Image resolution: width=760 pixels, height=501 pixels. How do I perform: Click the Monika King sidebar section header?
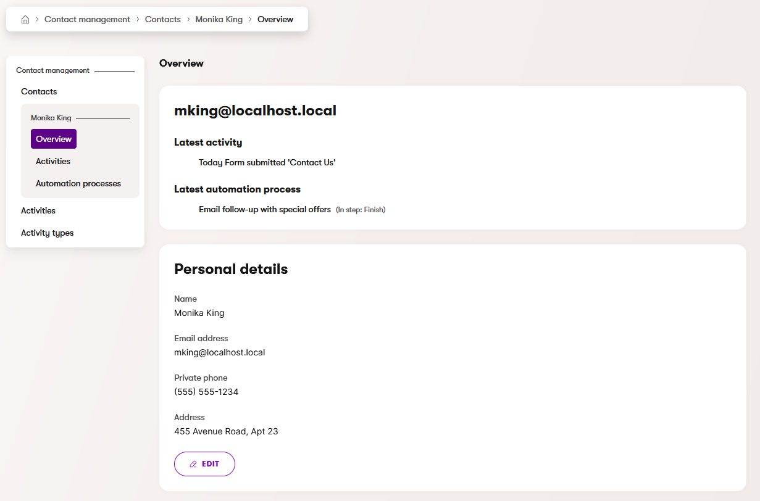tap(51, 118)
